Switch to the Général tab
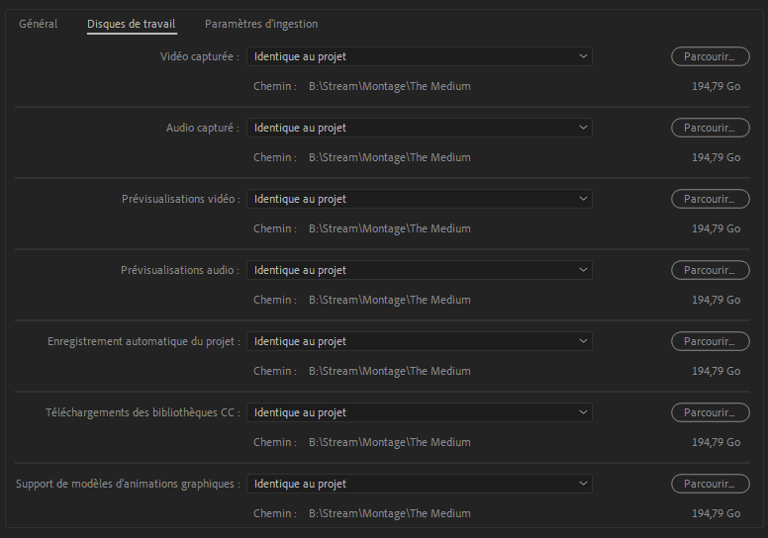The image size is (768, 538). 38,24
